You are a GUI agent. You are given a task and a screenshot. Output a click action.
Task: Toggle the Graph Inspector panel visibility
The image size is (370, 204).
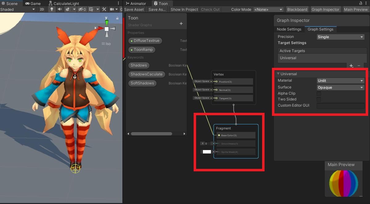coord(325,10)
